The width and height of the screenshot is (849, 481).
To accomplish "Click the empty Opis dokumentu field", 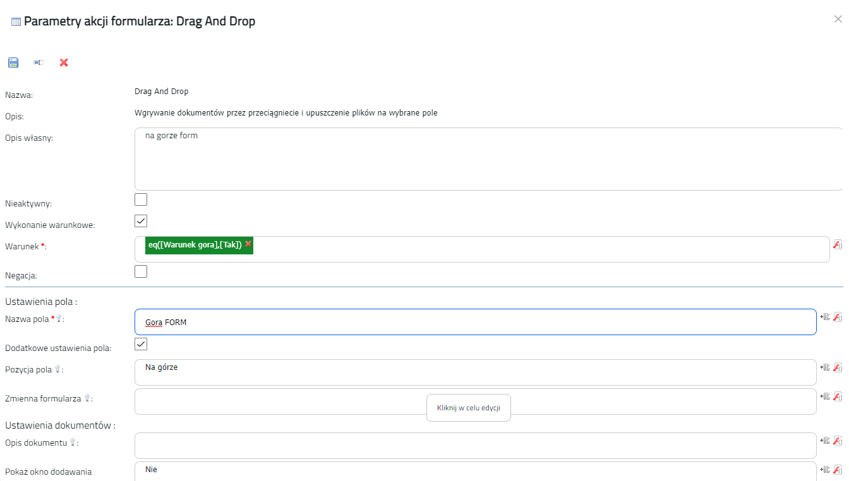I will click(x=476, y=446).
